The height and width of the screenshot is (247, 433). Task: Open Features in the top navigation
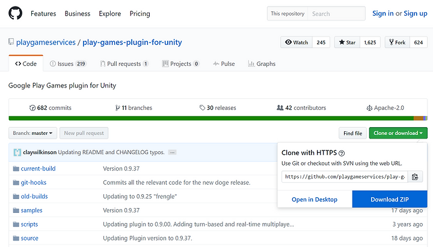43,14
